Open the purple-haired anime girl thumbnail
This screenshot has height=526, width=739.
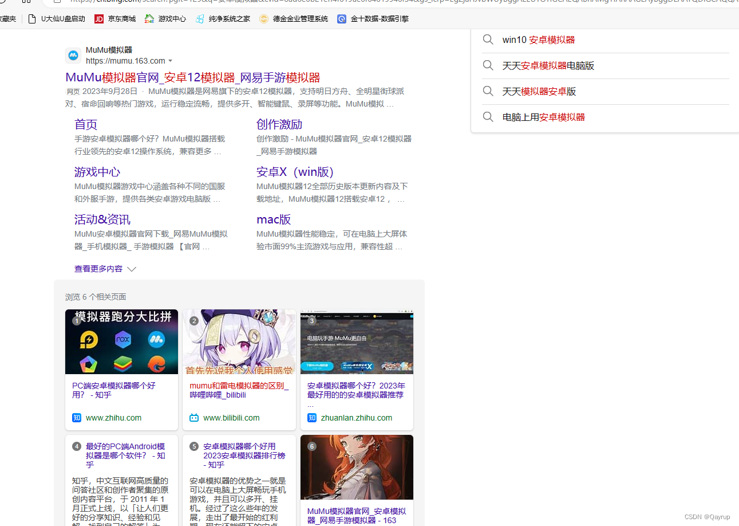tap(239, 342)
